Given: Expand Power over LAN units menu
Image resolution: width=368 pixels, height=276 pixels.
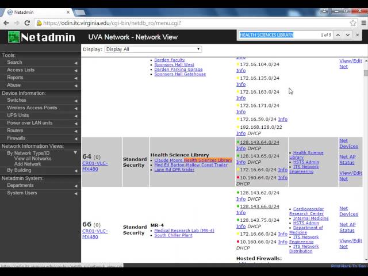Looking at the screenshot, I should tap(40, 123).
